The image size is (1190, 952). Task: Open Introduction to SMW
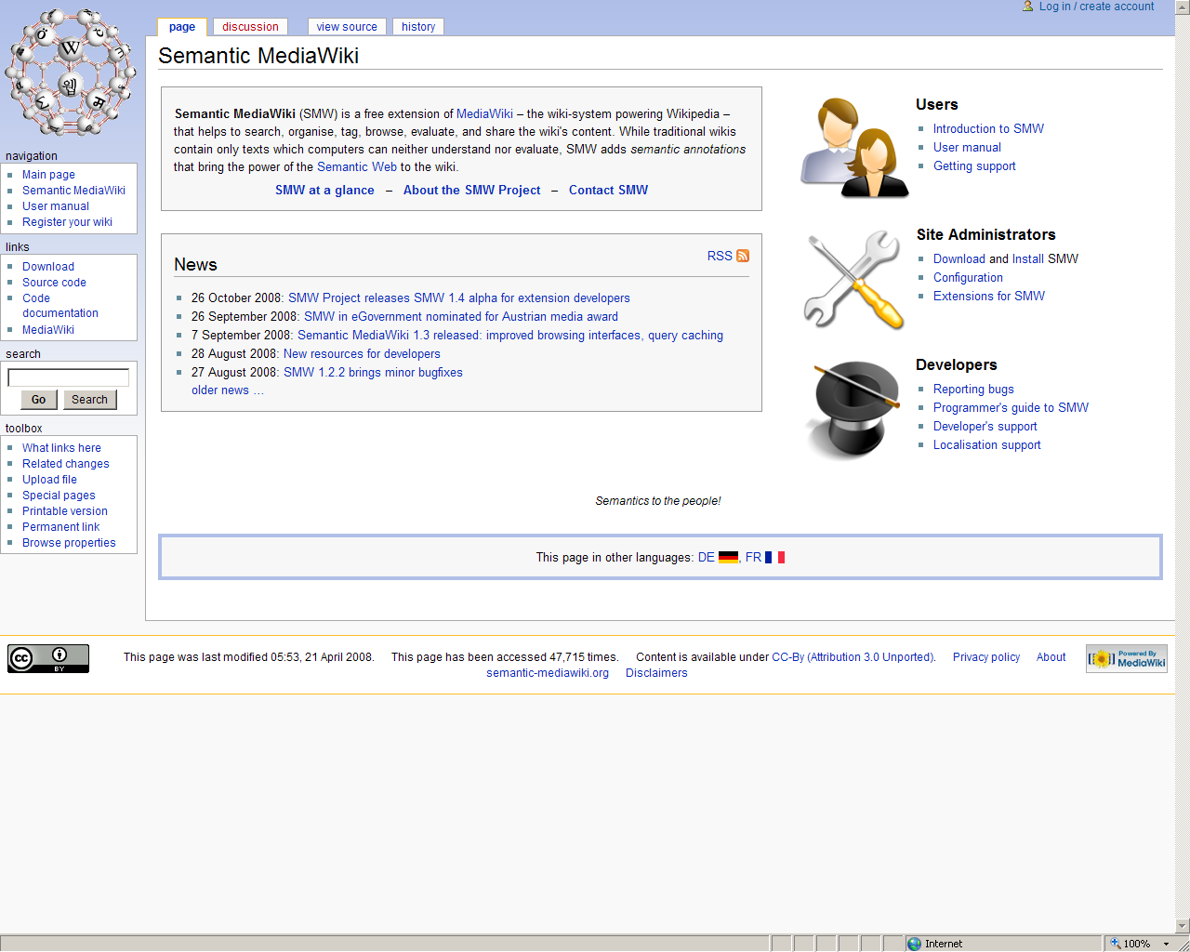988,129
